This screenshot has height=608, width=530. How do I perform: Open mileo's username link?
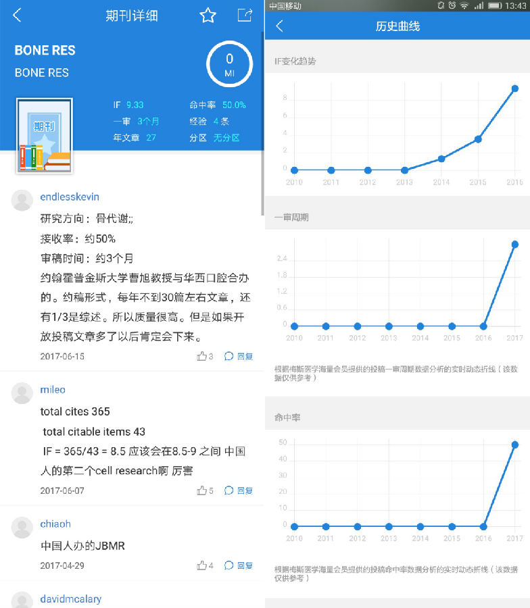coord(53,390)
